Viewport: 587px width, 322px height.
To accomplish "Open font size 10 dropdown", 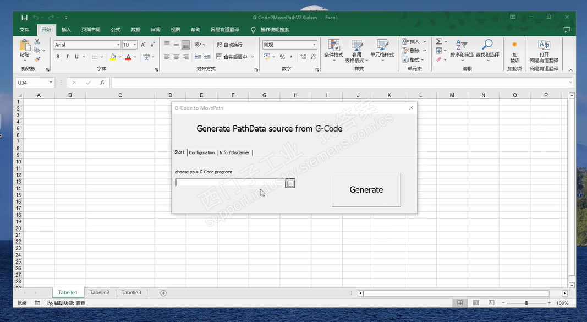I will (135, 45).
